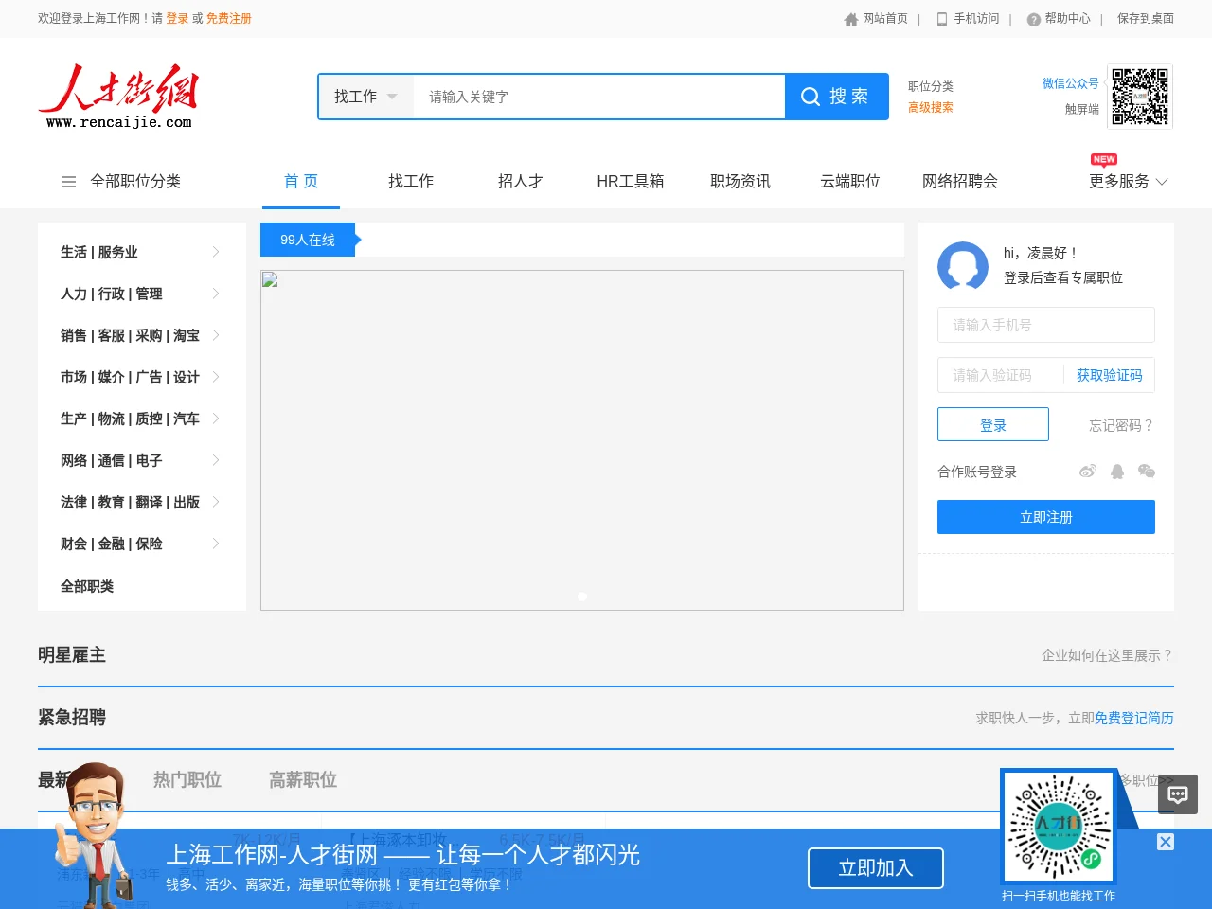Open the 职位分类 link near search
Screen dimensions: 1212x909
tap(931, 86)
